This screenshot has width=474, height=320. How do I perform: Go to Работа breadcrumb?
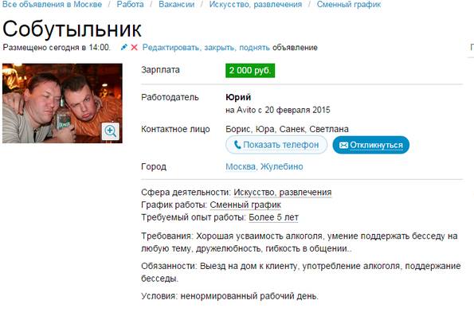click(131, 4)
